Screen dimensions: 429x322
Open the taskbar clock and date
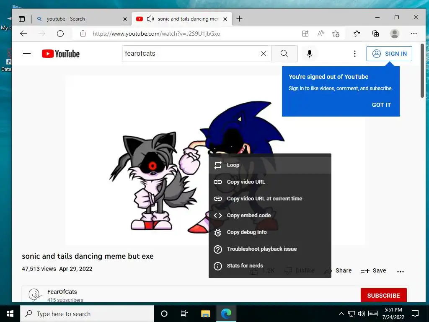(393, 314)
